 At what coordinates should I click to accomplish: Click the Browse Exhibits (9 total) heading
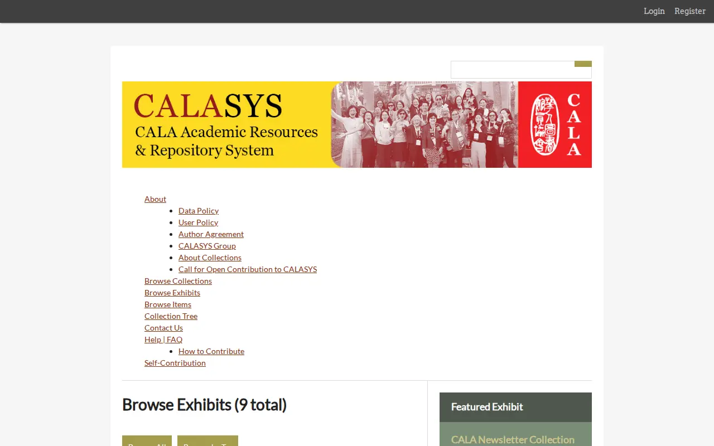tap(204, 405)
